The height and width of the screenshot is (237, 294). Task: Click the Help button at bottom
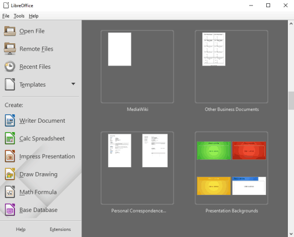click(x=21, y=229)
